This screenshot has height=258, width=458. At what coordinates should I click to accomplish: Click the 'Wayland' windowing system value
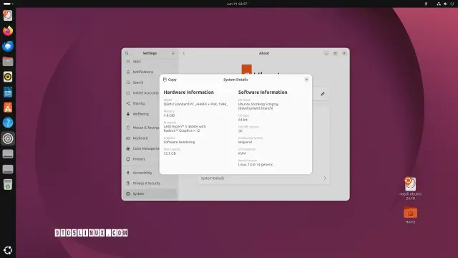(x=245, y=142)
